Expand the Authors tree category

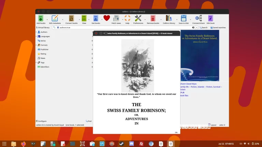(36, 32)
